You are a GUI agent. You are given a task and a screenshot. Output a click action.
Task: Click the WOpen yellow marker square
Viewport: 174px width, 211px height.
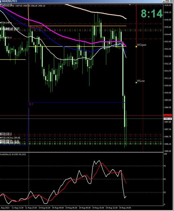click(136, 47)
